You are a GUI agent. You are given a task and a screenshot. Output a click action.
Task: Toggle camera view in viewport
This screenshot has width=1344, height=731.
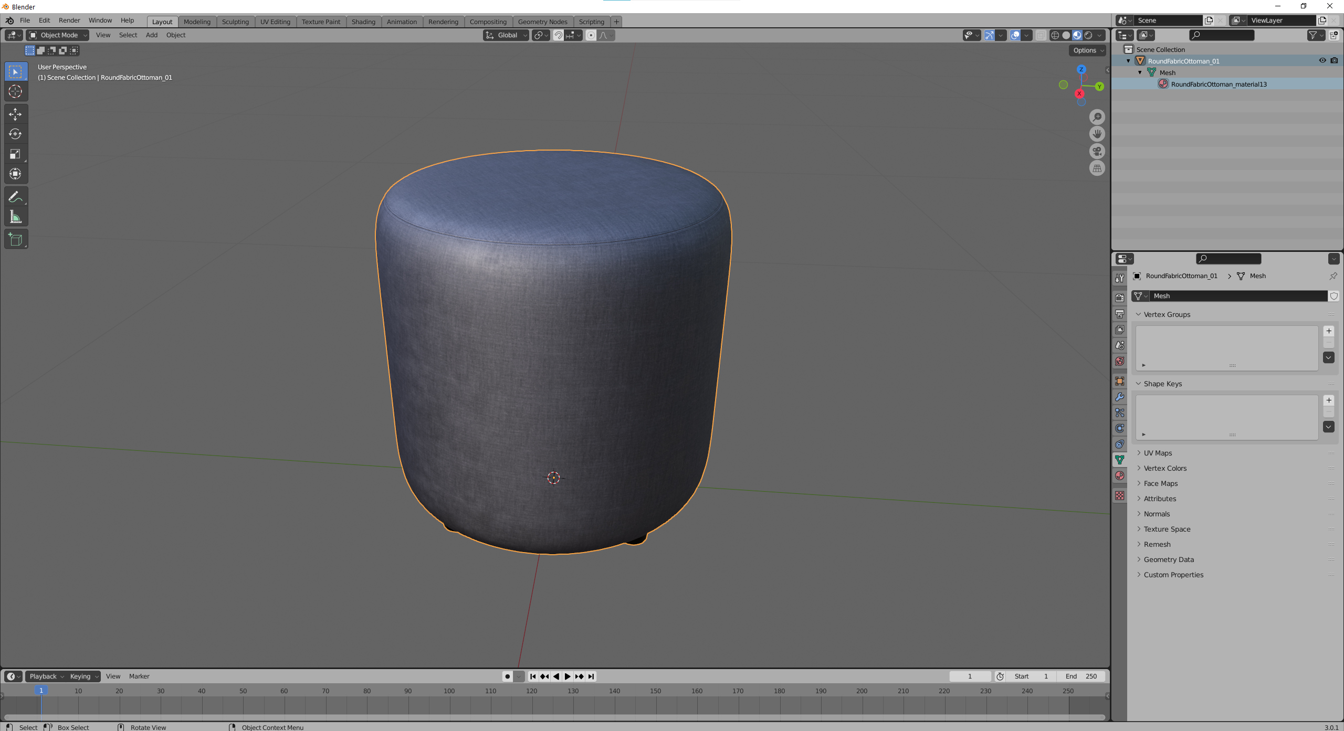[x=1097, y=151]
